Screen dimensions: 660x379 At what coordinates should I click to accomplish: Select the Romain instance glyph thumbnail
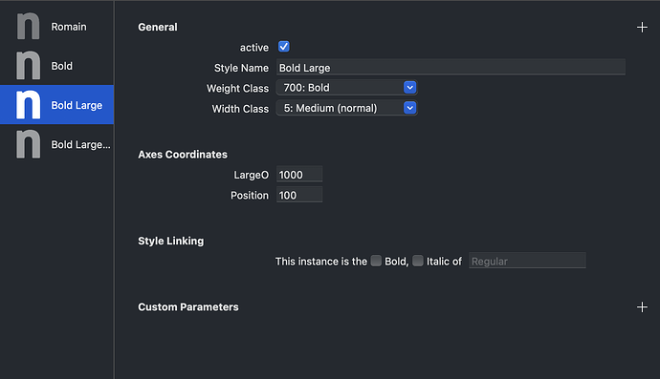tap(28, 26)
